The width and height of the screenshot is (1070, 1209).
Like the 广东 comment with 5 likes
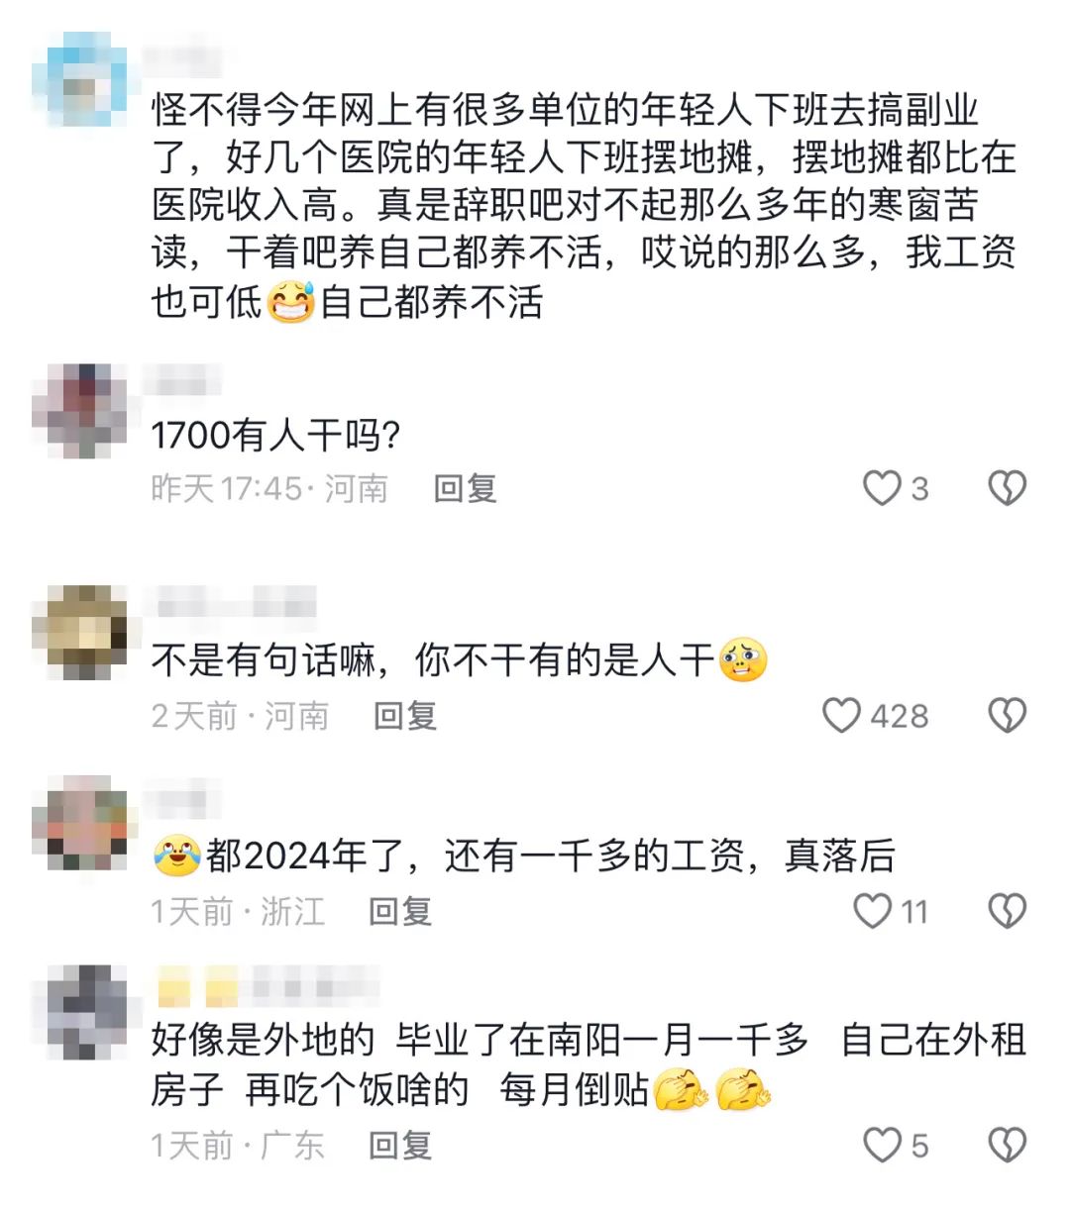(x=882, y=1145)
